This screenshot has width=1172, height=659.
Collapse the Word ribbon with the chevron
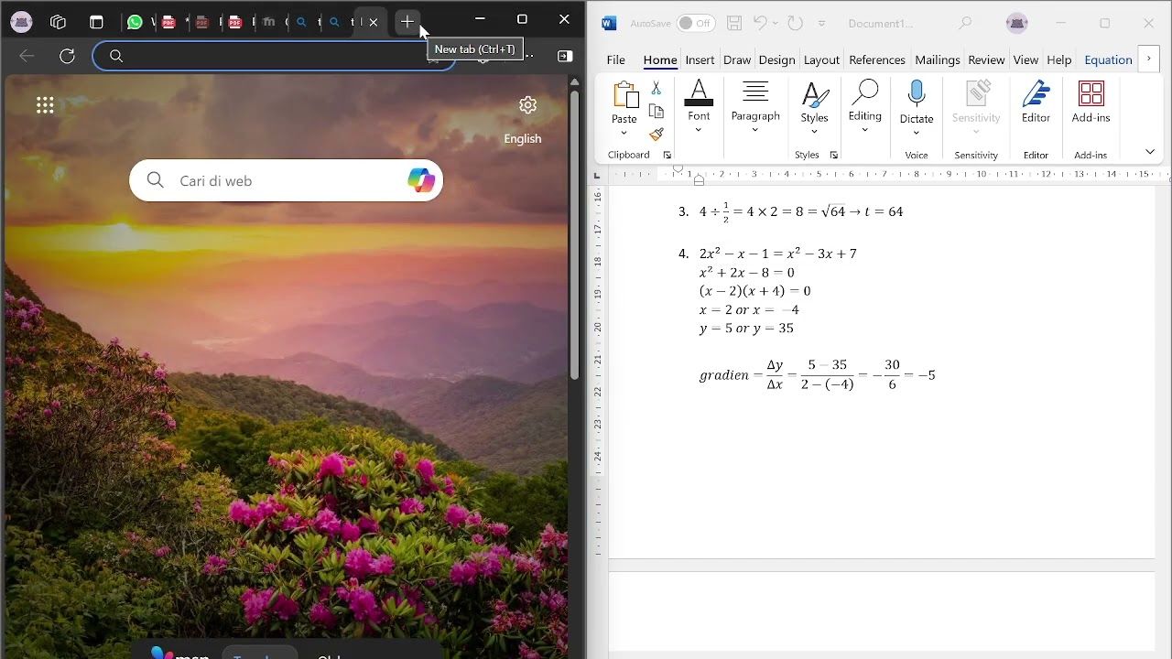(x=1150, y=152)
